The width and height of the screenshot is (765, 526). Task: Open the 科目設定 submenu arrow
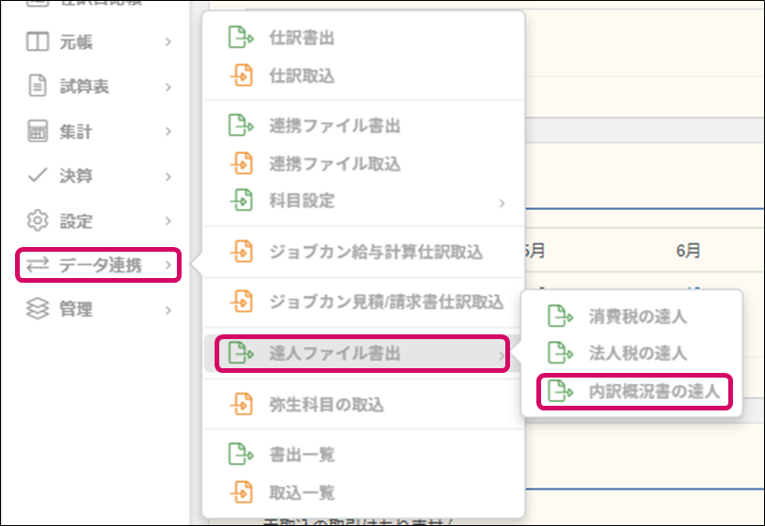pos(502,203)
